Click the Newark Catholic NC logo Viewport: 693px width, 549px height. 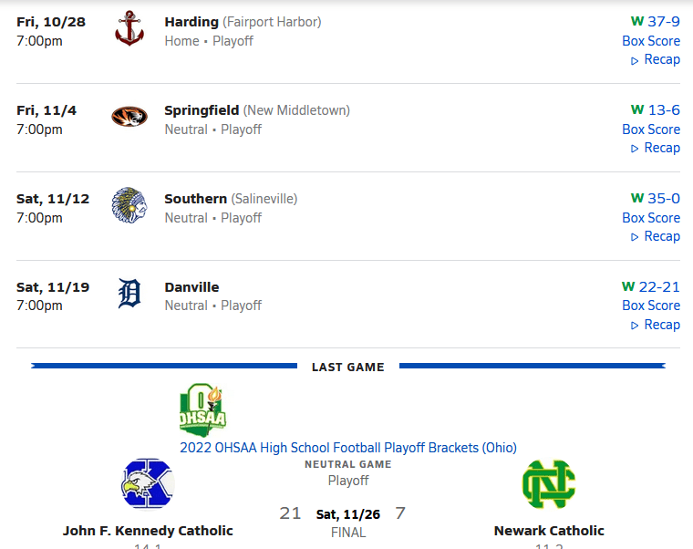[548, 484]
